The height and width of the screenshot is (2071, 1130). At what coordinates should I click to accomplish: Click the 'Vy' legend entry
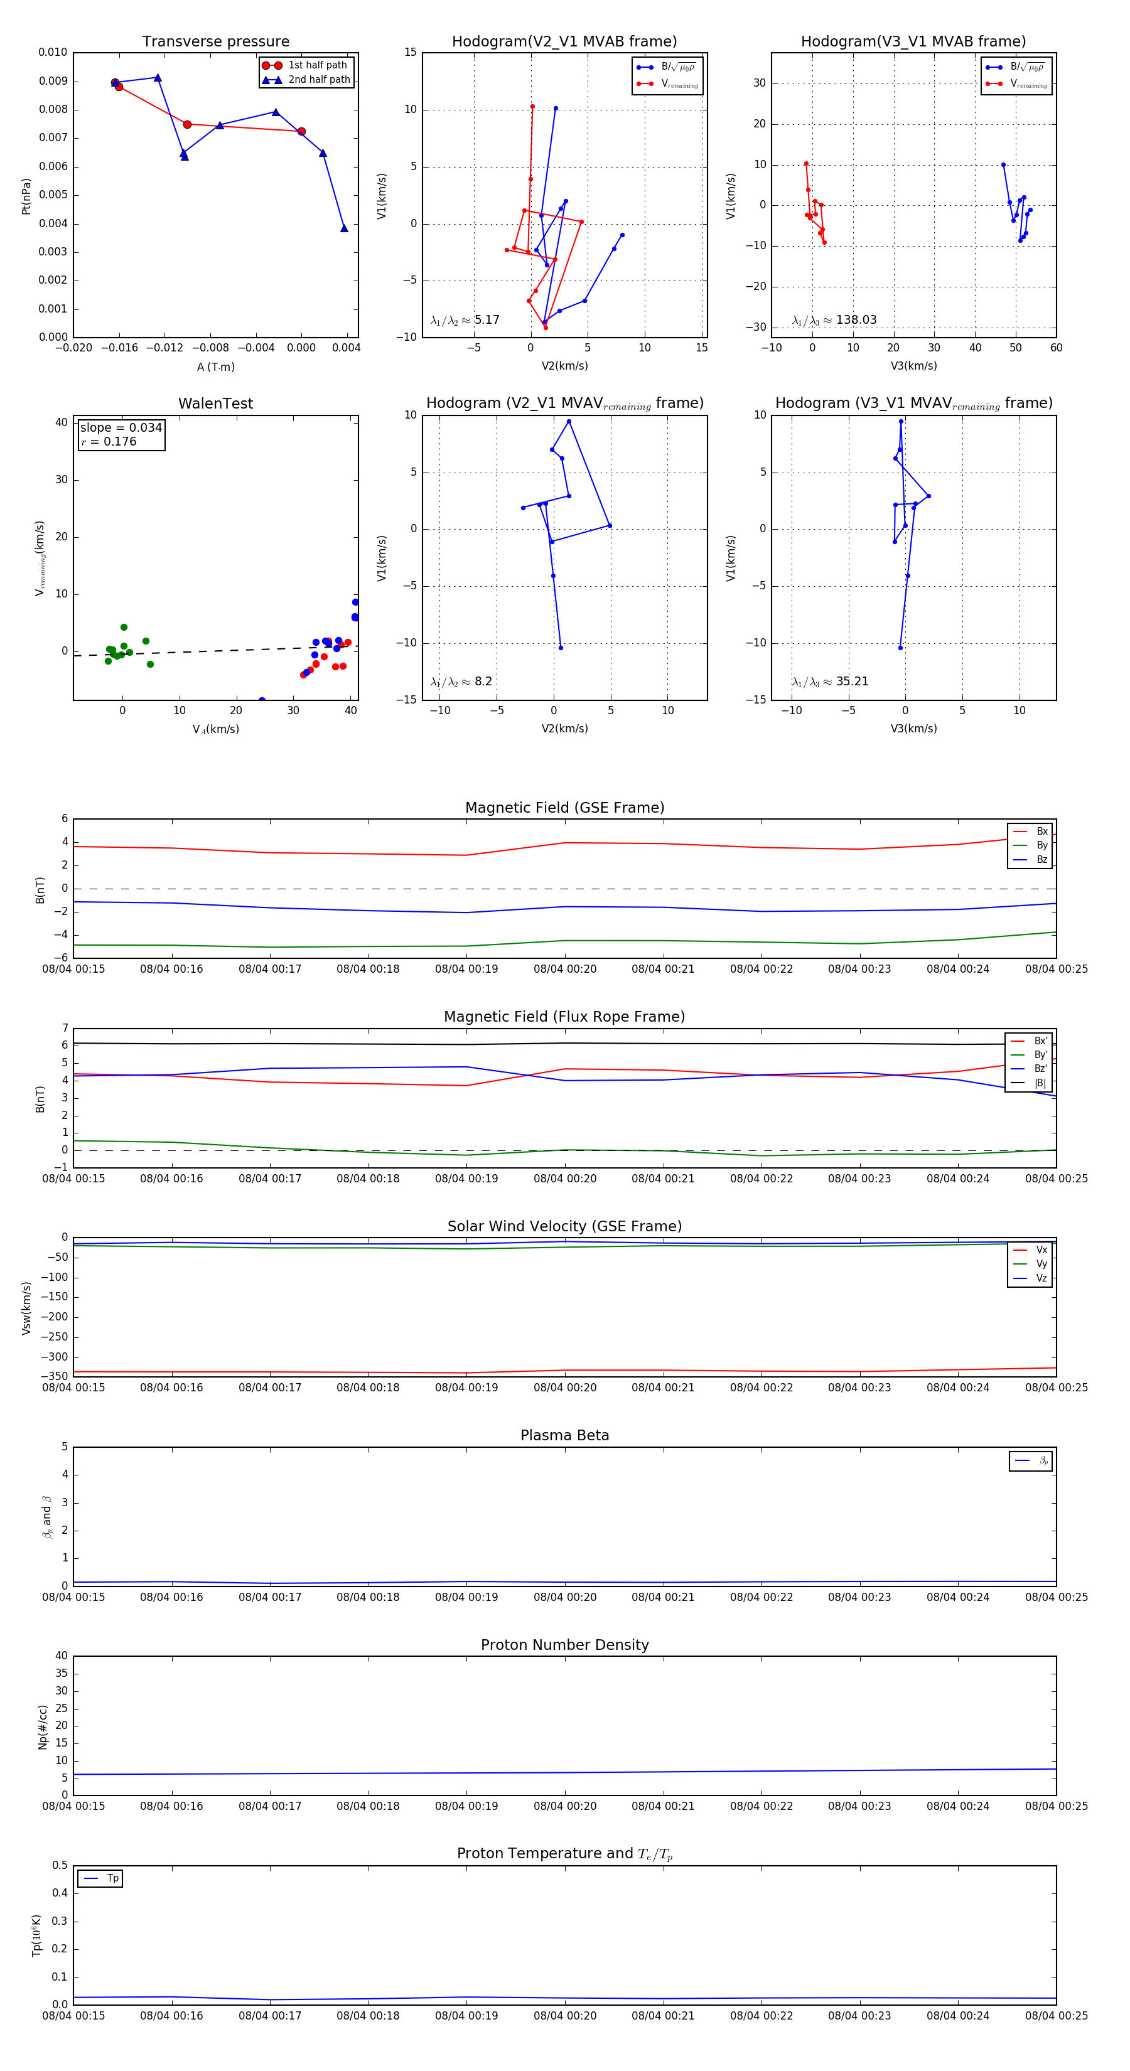pyautogui.click(x=1030, y=1264)
